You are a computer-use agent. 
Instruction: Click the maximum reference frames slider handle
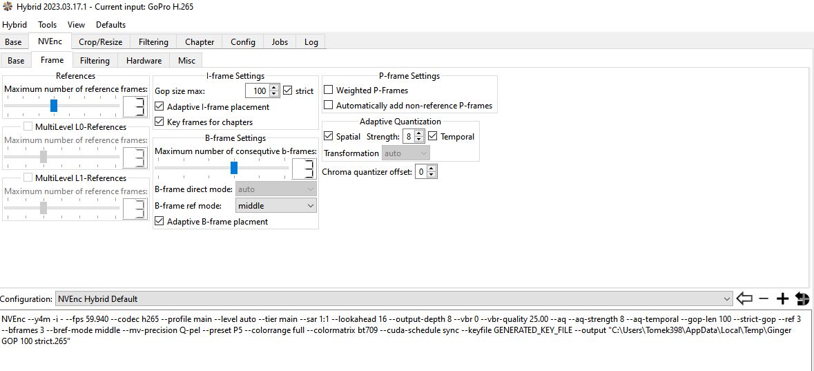point(54,105)
